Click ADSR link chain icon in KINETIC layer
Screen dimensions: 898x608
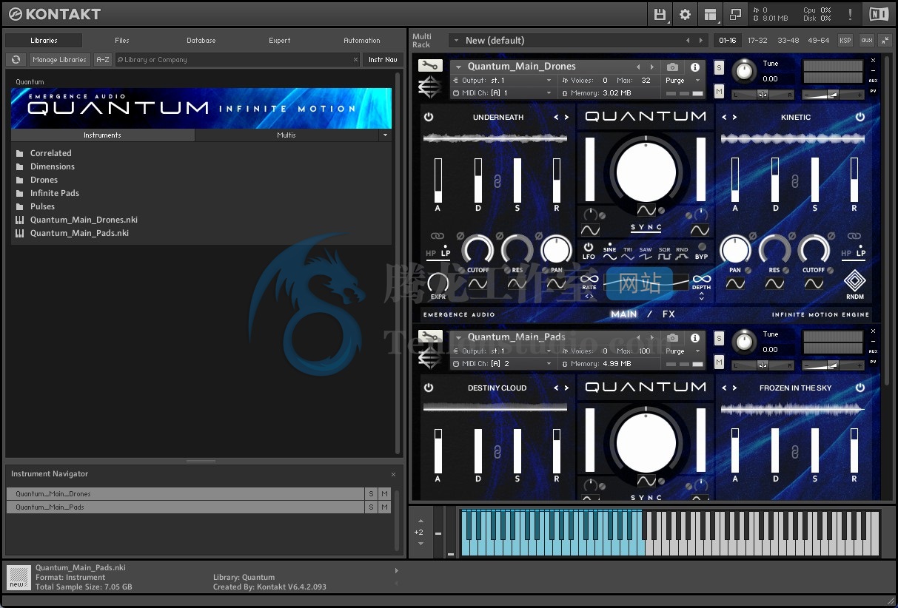coord(795,180)
